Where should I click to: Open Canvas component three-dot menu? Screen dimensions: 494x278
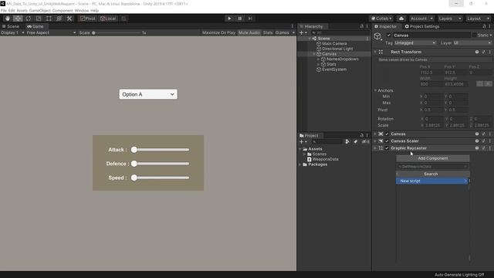pyautogui.click(x=490, y=134)
